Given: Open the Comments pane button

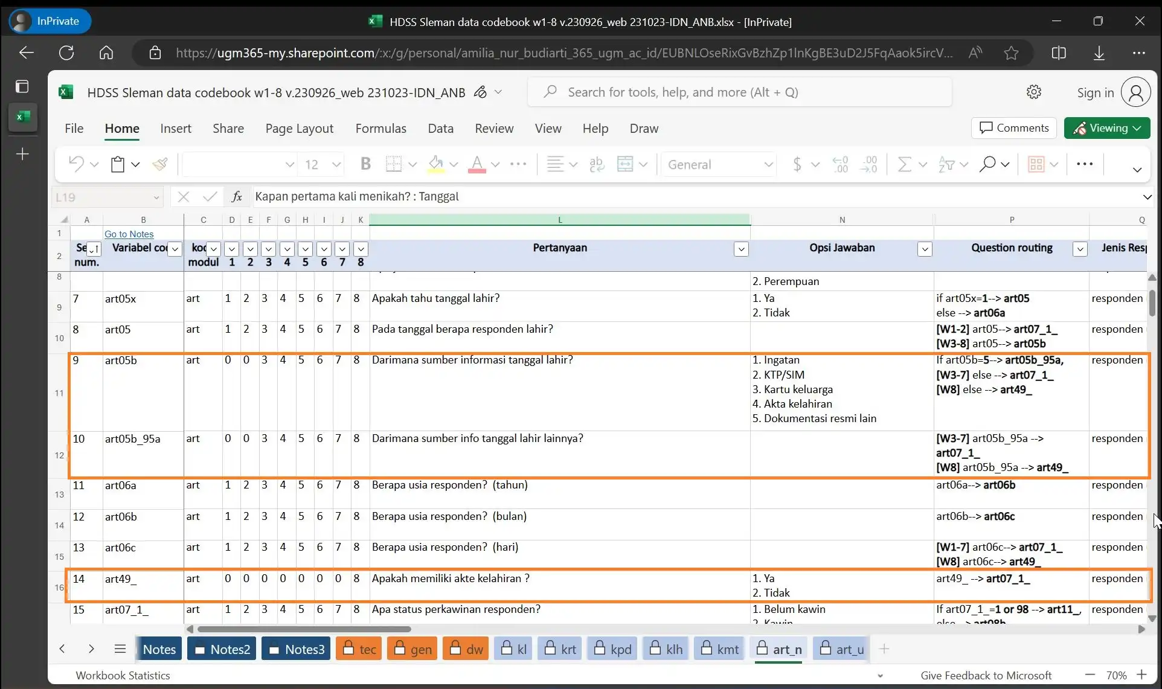Looking at the screenshot, I should coord(1014,128).
